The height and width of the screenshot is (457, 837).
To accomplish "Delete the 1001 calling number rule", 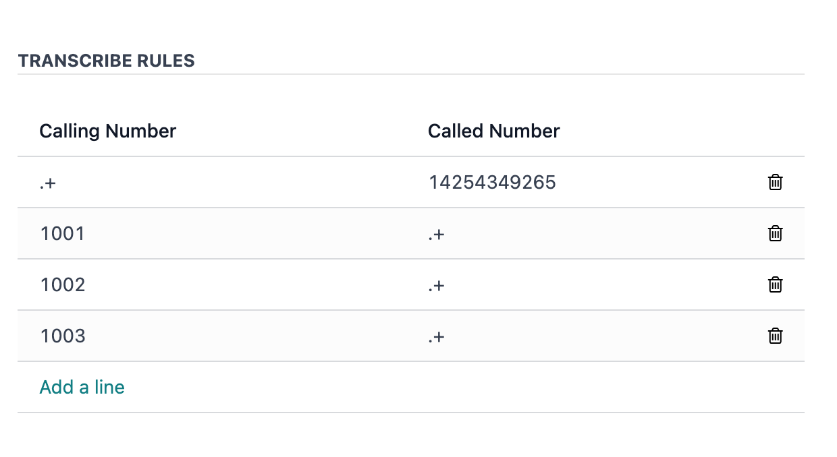I will coord(775,233).
